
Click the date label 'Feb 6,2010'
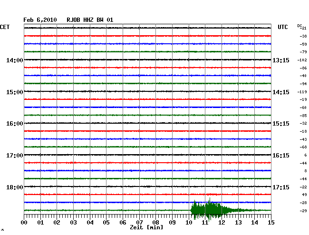coord(40,20)
